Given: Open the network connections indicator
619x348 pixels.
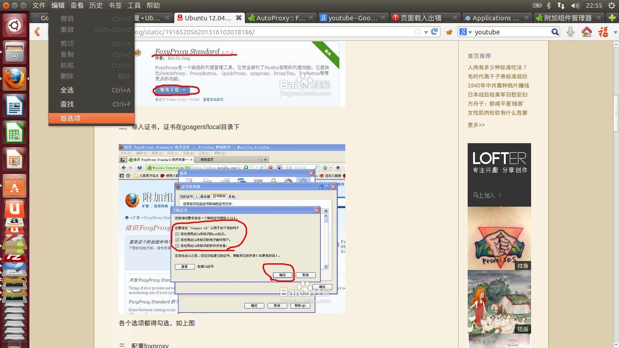Looking at the screenshot, I should click(x=561, y=5).
